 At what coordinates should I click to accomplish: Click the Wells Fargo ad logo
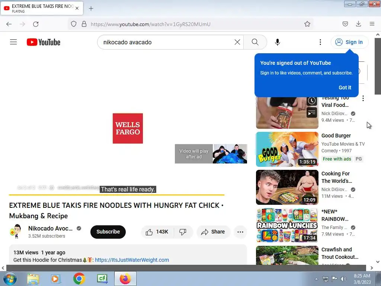128,128
